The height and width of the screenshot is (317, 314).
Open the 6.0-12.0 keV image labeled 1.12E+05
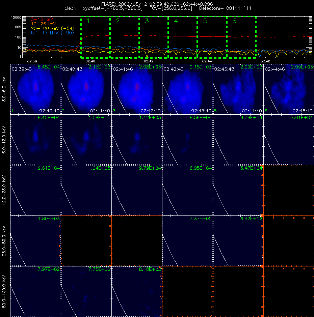pos(137,140)
